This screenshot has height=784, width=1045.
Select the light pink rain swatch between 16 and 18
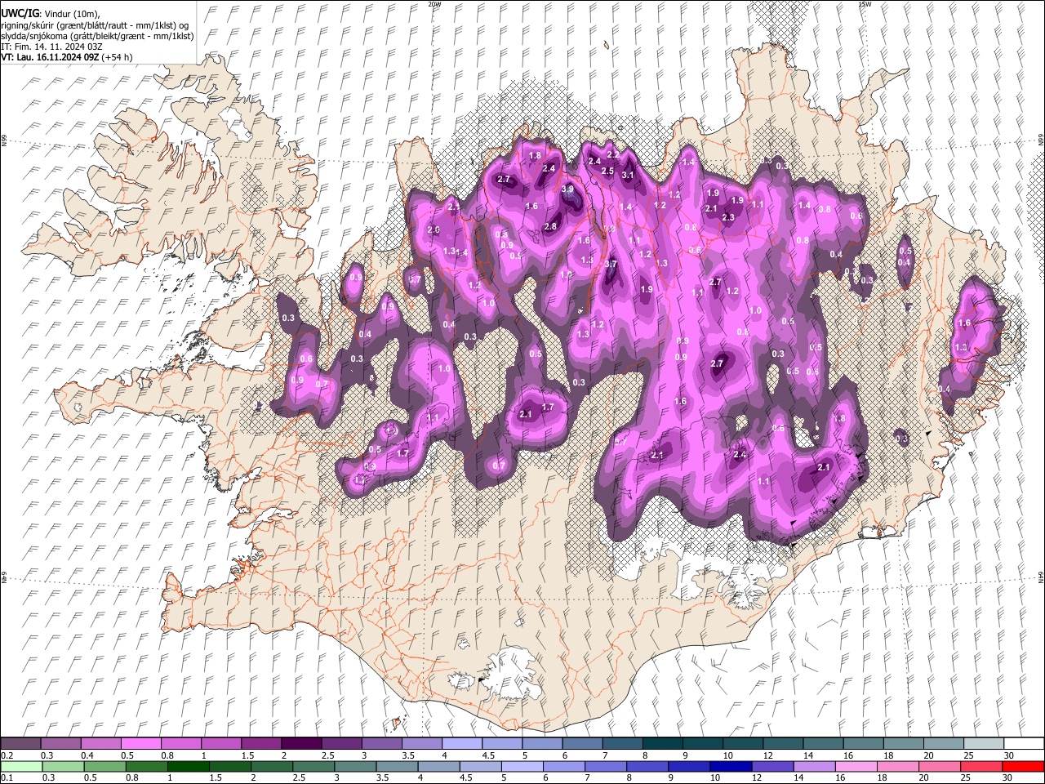(856, 766)
